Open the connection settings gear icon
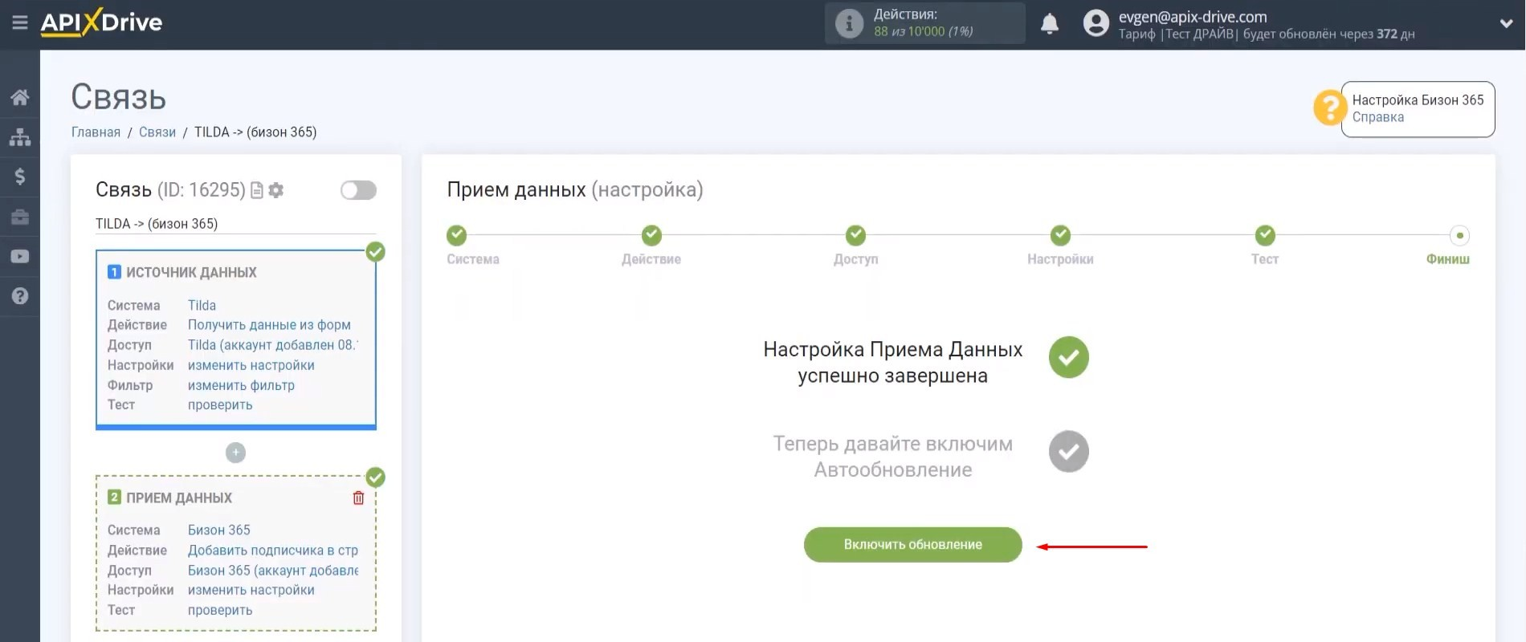Image resolution: width=1526 pixels, height=642 pixels. pyautogui.click(x=276, y=190)
